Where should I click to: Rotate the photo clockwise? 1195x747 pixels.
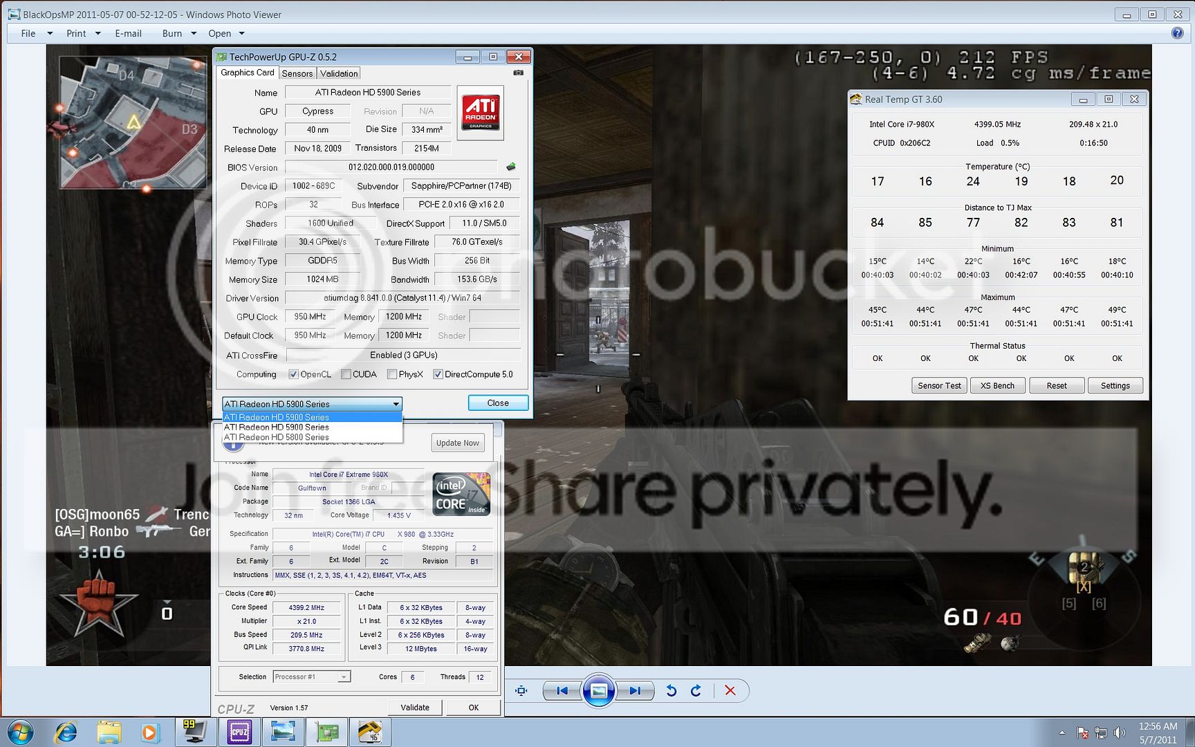(696, 690)
